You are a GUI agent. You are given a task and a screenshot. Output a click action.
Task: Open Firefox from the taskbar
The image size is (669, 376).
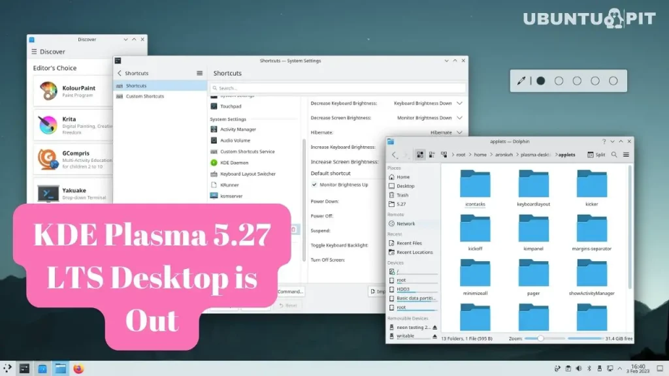click(x=78, y=368)
